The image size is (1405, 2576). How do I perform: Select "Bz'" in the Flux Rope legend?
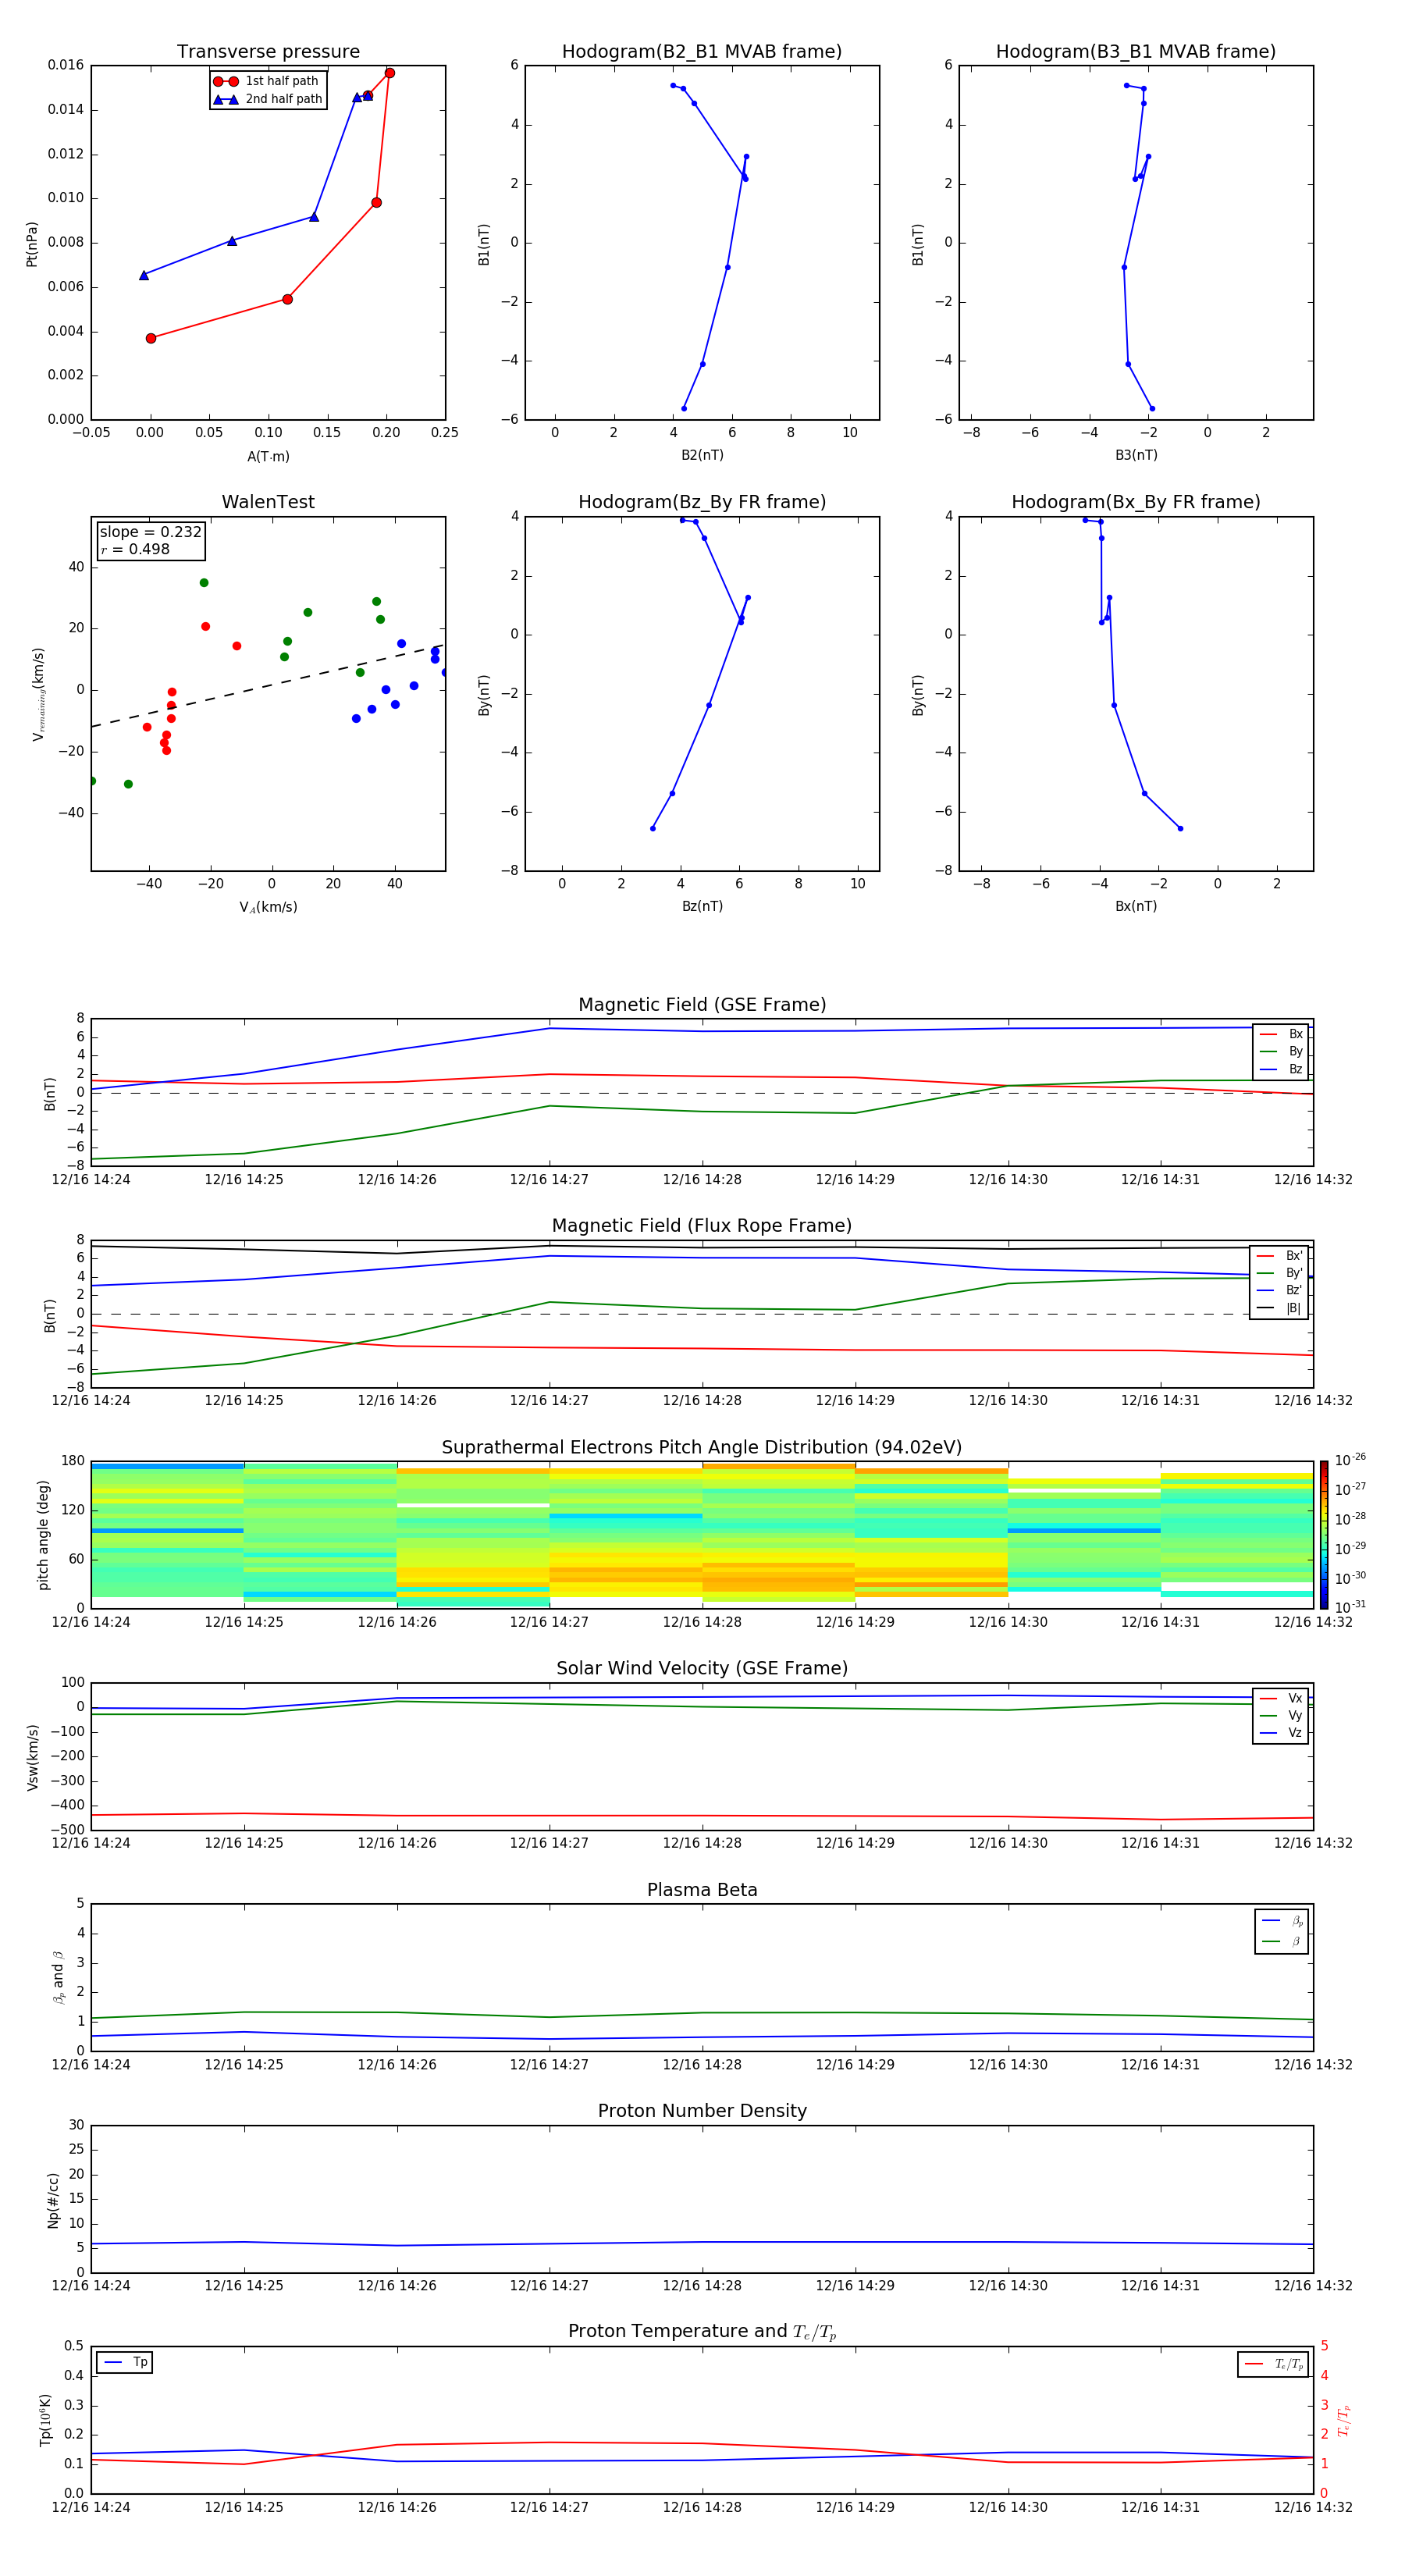click(1279, 1290)
